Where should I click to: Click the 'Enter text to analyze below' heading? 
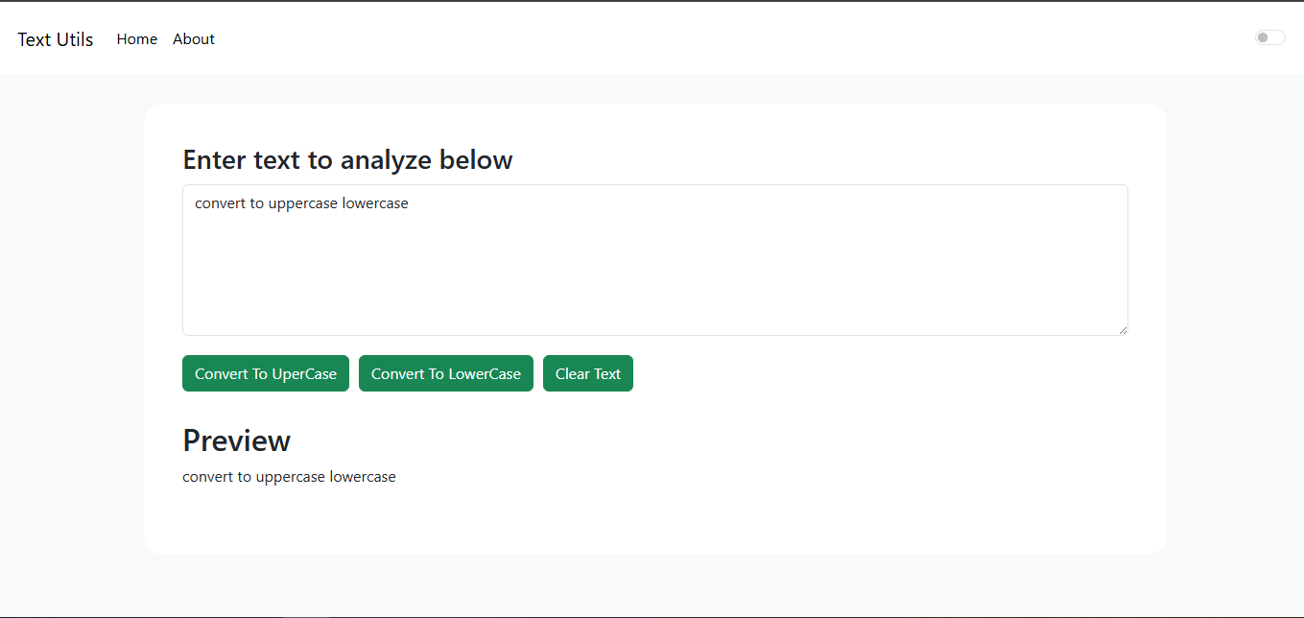coord(347,159)
